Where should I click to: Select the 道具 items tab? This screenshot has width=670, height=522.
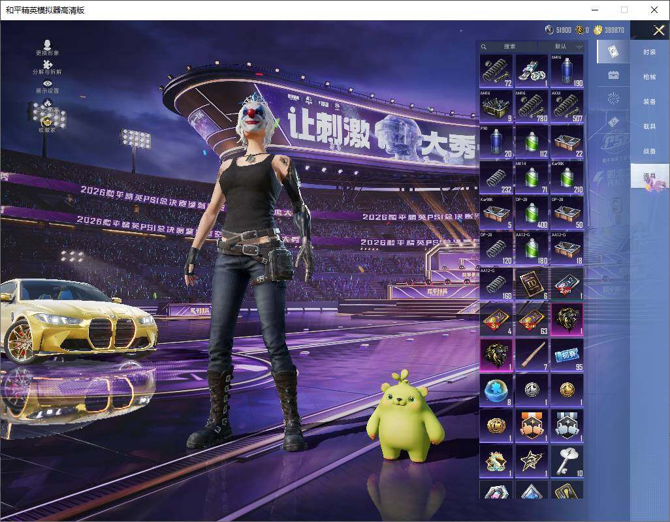650,176
